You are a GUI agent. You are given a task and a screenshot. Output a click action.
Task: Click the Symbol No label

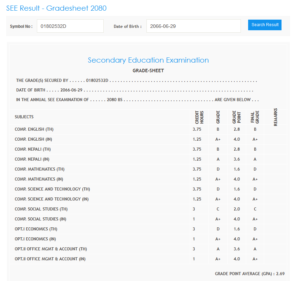point(21,26)
